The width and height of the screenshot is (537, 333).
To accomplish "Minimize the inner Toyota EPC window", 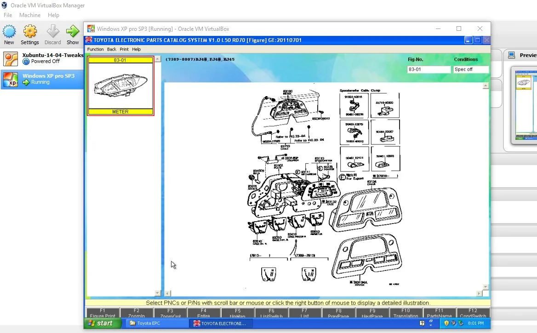I will [x=468, y=40].
